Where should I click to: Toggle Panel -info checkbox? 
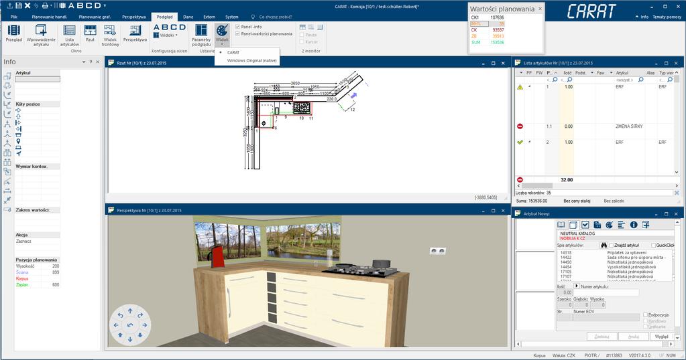[x=237, y=27]
